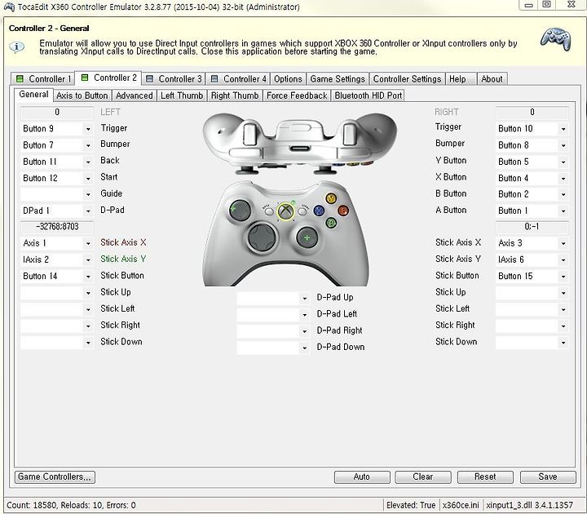Click the green A button on controller image
Viewport: 587px width, 514px height.
(x=331, y=223)
